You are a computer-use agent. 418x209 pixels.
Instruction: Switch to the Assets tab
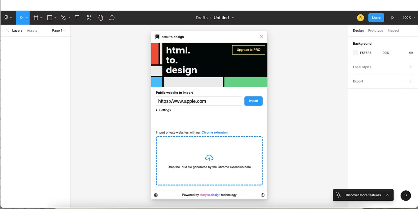click(x=32, y=31)
